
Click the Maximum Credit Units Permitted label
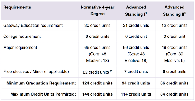43,94
